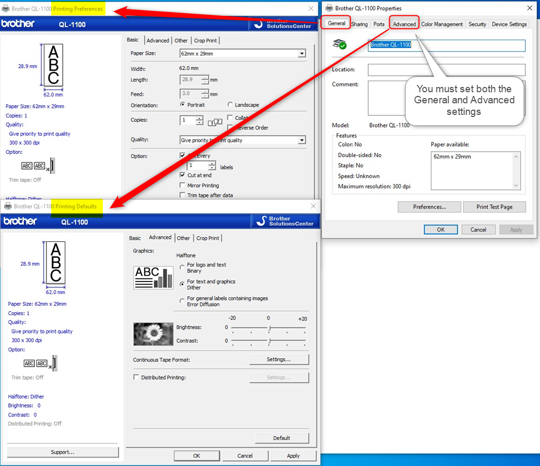Click the Feed spinner arrows
Screen dimensions: 540x466
[205, 94]
